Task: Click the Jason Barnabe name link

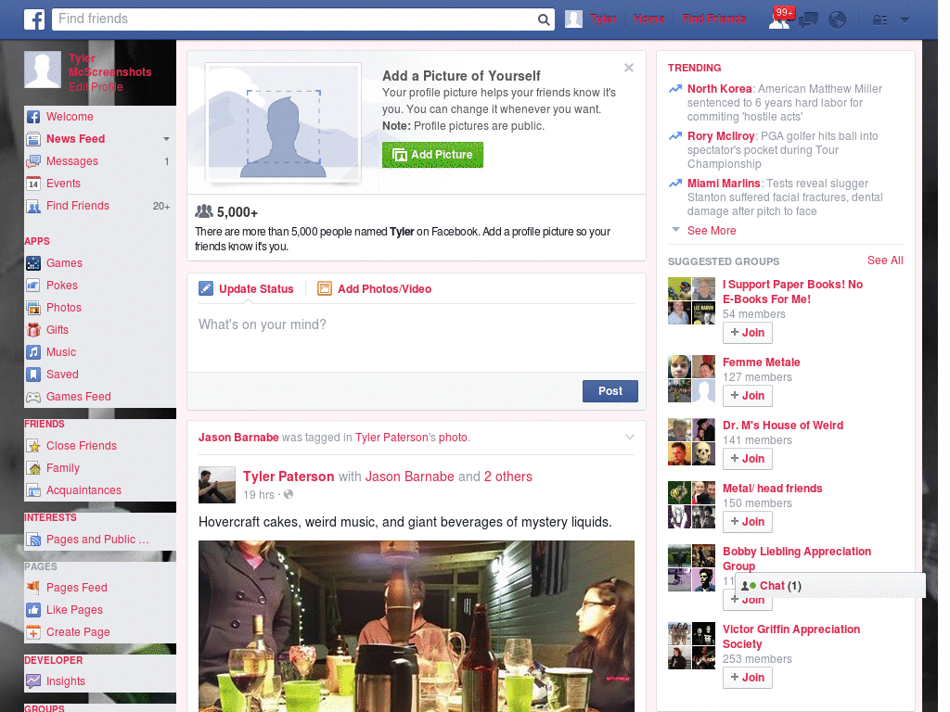Action: point(238,438)
